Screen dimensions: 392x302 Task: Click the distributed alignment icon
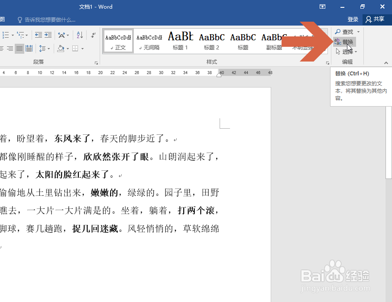(29, 49)
